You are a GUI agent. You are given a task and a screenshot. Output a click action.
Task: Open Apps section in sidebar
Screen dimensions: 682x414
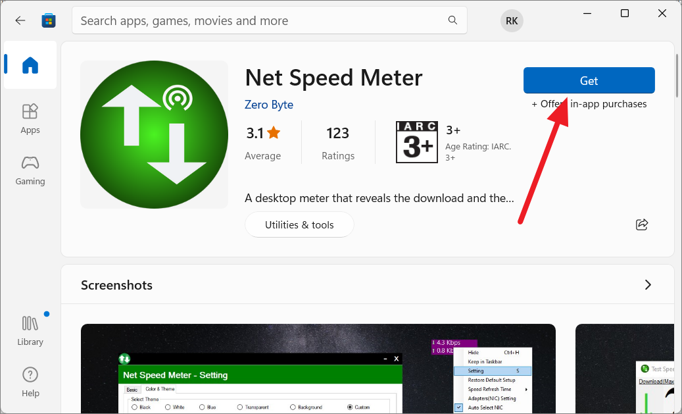30,119
